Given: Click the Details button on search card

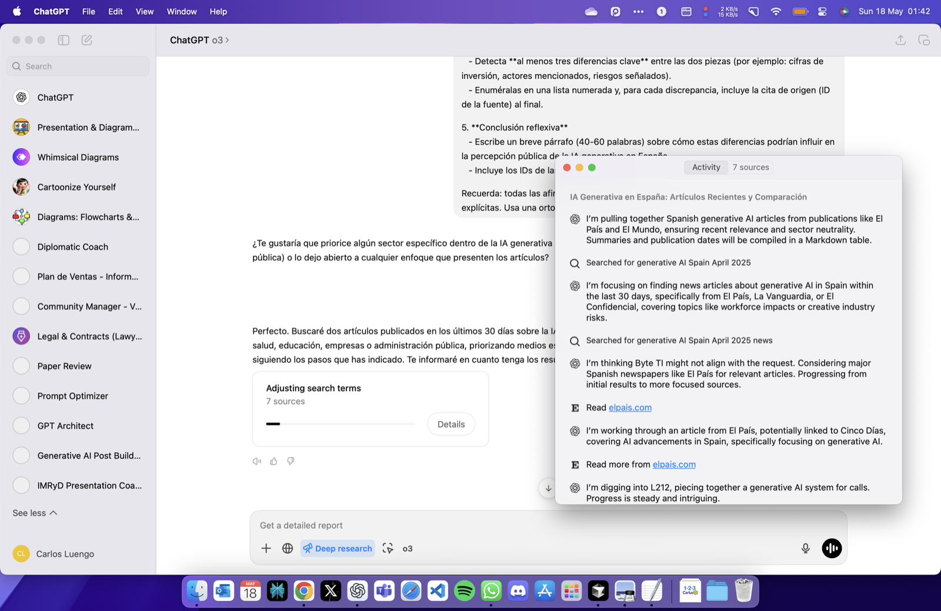Looking at the screenshot, I should click(x=451, y=423).
